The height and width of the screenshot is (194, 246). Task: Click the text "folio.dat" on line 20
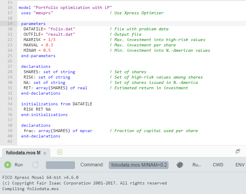[x=62, y=29]
